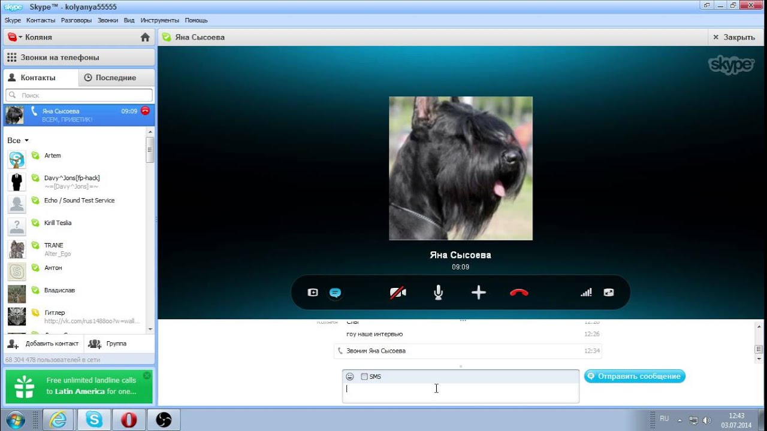This screenshot has width=767, height=431.
Task: Select Echo / Sound Test Service contact
Action: pos(75,204)
